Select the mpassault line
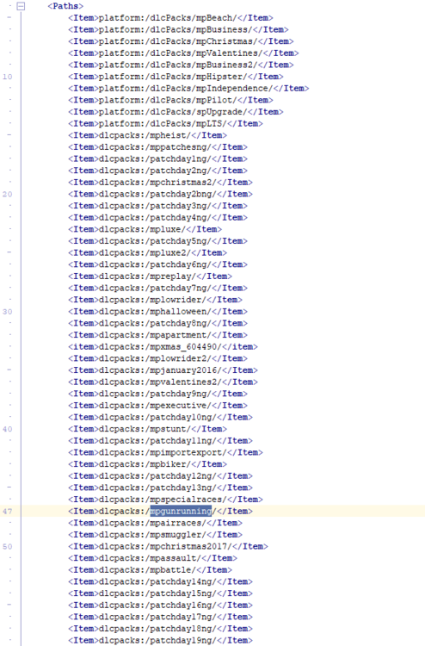This screenshot has width=425, height=646. coord(152,558)
